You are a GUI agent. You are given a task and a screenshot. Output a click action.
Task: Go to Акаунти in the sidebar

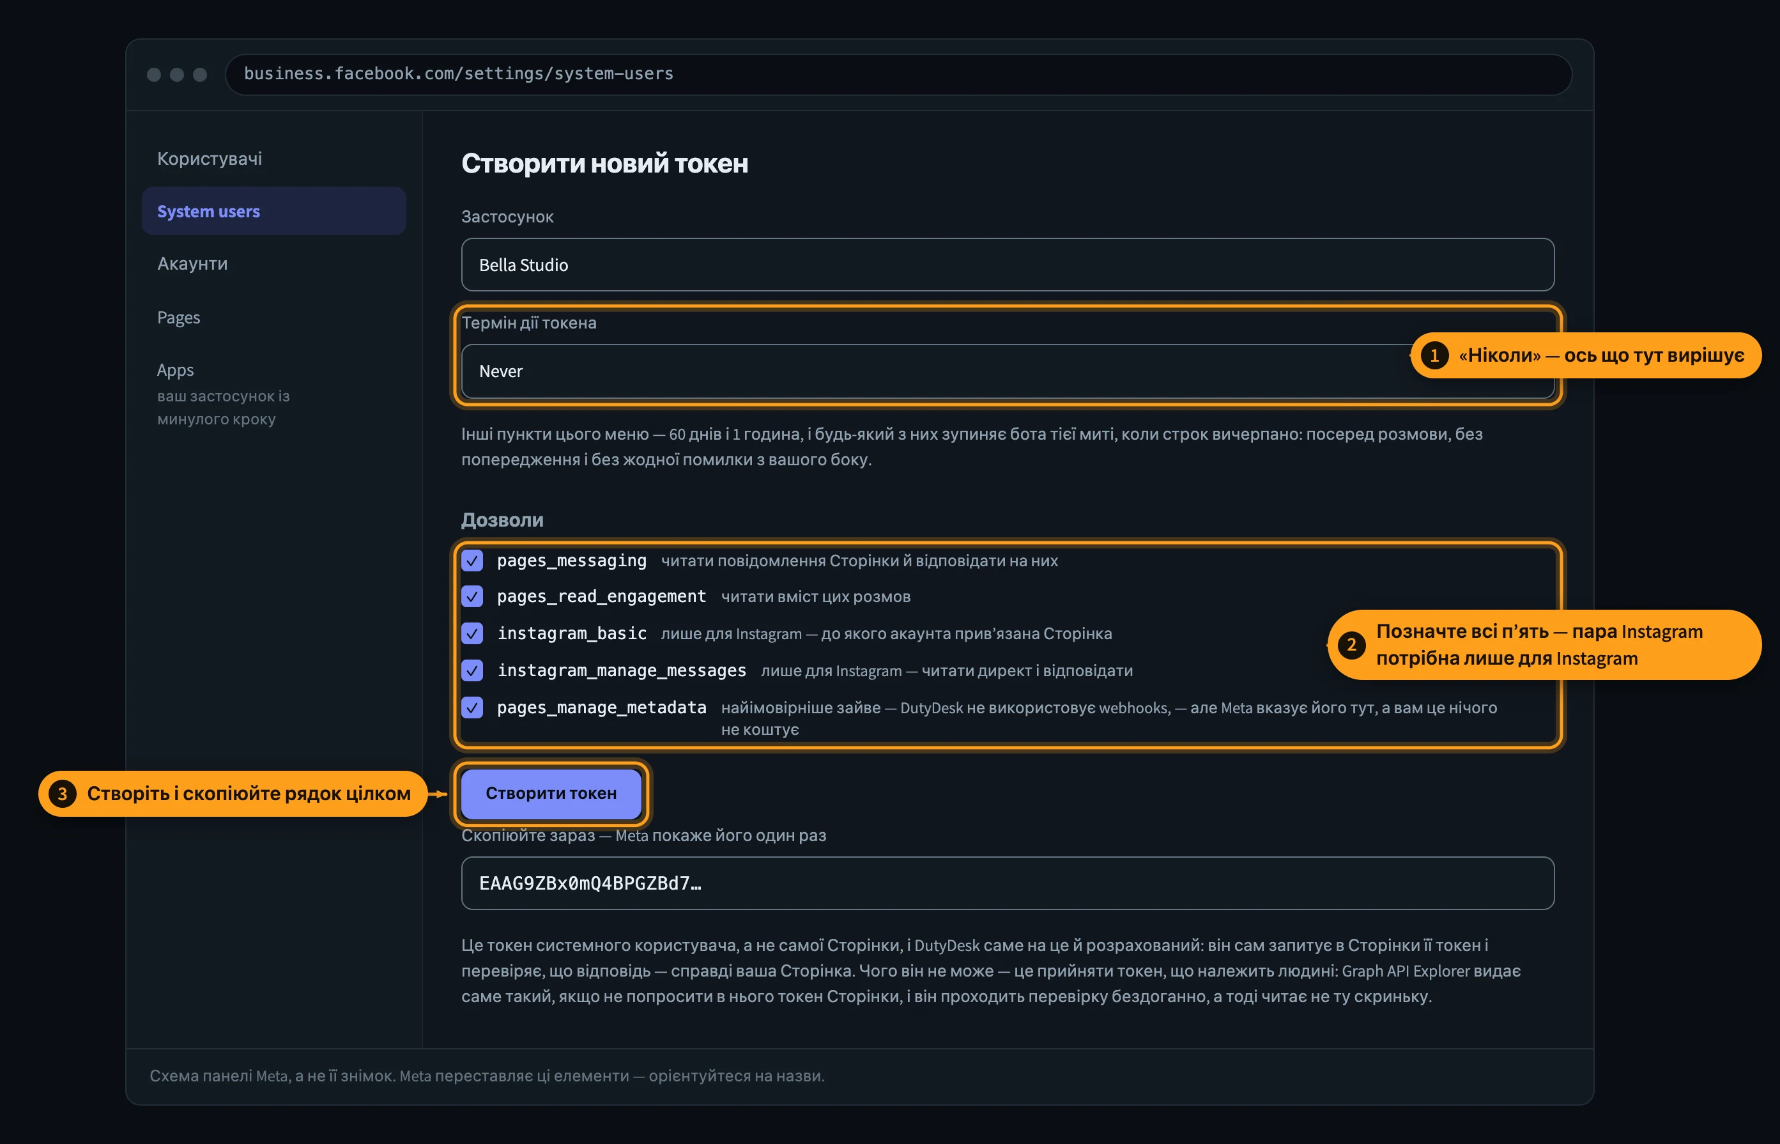point(192,264)
